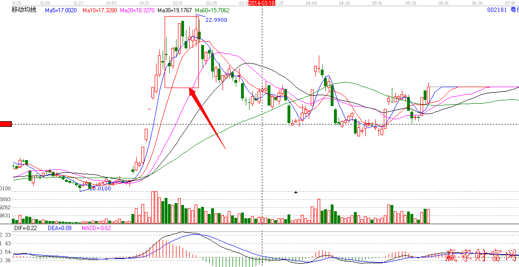This screenshot has height=267, width=519.
Task: Click the 移动均线 indicator title
Action: (x=24, y=10)
